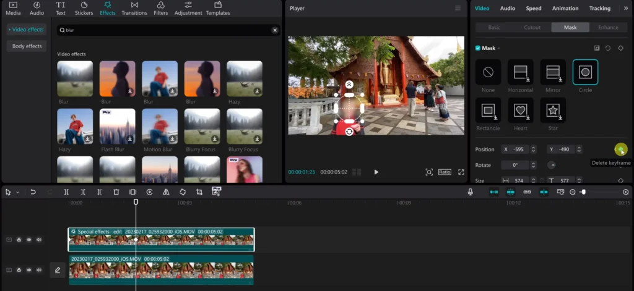Select the None mask shape
Screen dimensions: 634x291
tap(488, 72)
